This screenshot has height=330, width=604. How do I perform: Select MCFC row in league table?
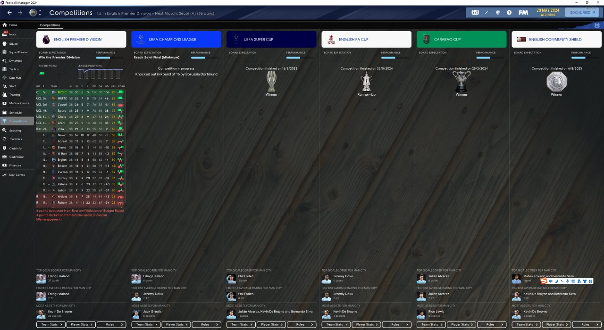tap(81, 92)
